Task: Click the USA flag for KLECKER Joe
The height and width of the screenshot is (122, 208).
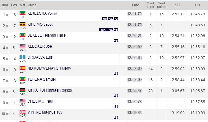Action: (23, 46)
